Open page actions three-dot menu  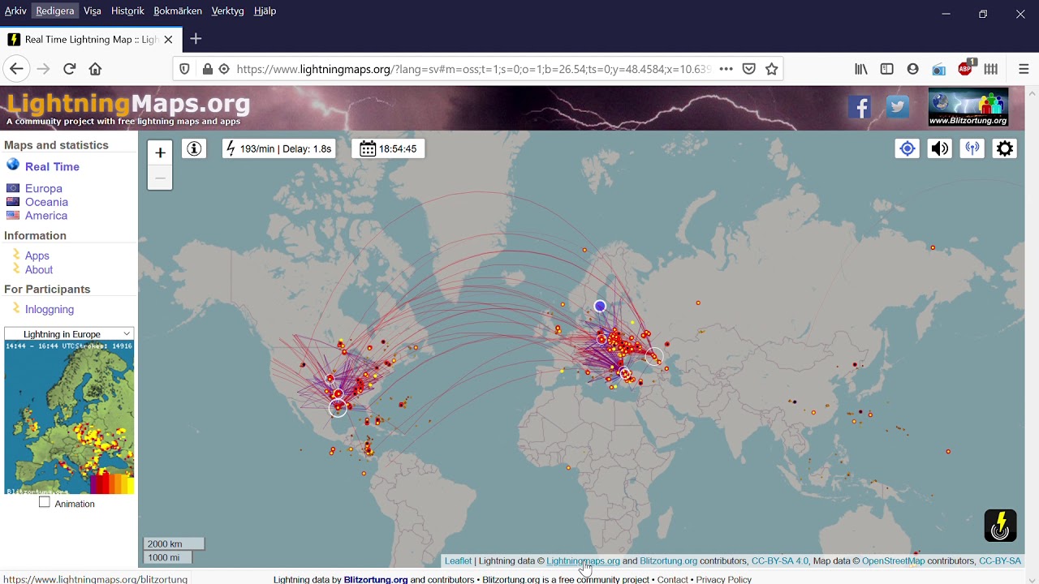click(x=726, y=69)
